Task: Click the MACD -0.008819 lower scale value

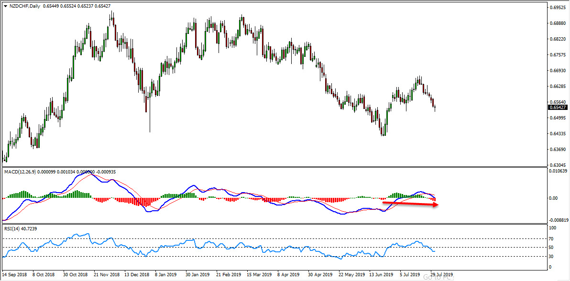Action: tap(558, 220)
